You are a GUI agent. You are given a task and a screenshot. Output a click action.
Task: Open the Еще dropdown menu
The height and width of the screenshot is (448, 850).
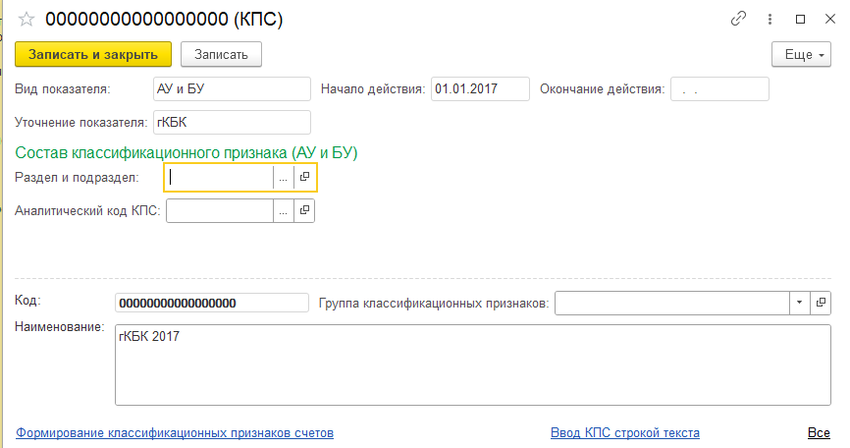pos(801,54)
